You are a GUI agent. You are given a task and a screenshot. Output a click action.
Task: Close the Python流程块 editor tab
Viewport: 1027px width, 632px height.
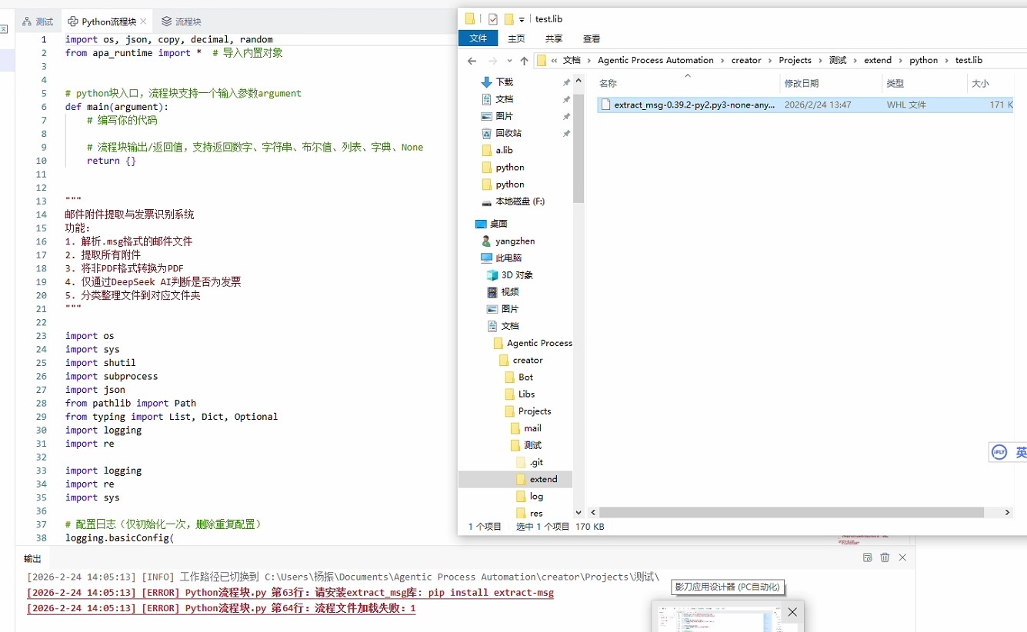pyautogui.click(x=144, y=22)
